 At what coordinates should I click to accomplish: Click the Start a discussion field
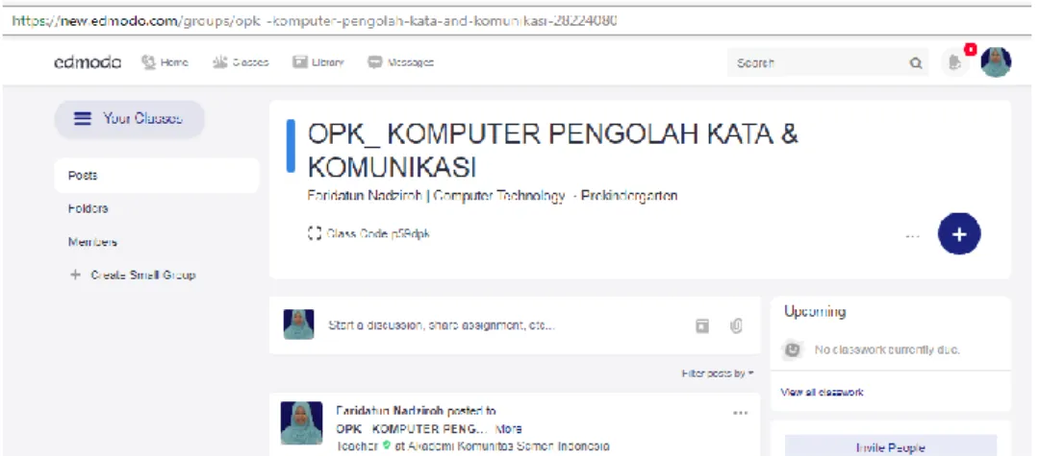(441, 325)
